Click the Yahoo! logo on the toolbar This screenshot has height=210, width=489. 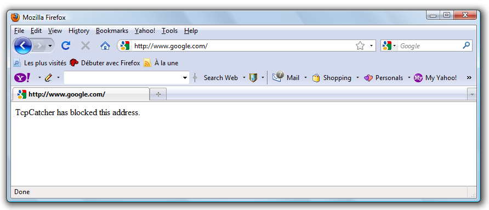coord(22,78)
